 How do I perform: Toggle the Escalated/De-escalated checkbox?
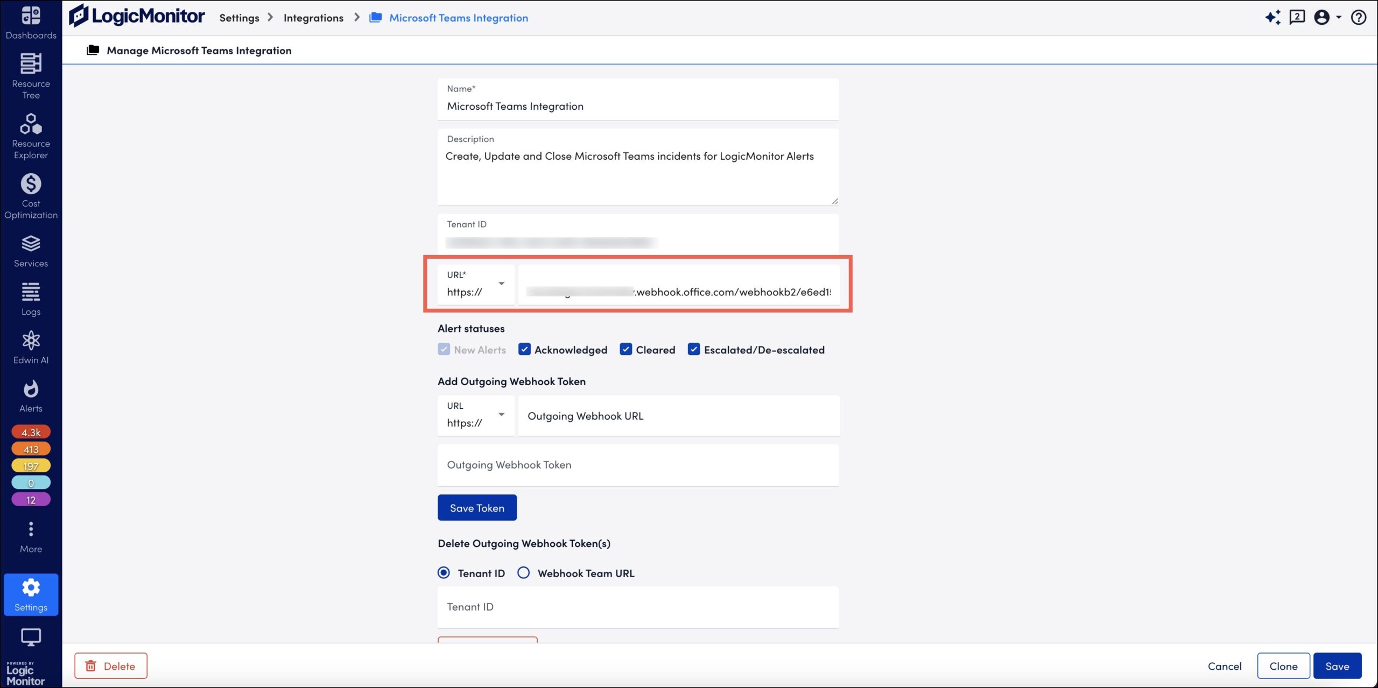pyautogui.click(x=694, y=349)
